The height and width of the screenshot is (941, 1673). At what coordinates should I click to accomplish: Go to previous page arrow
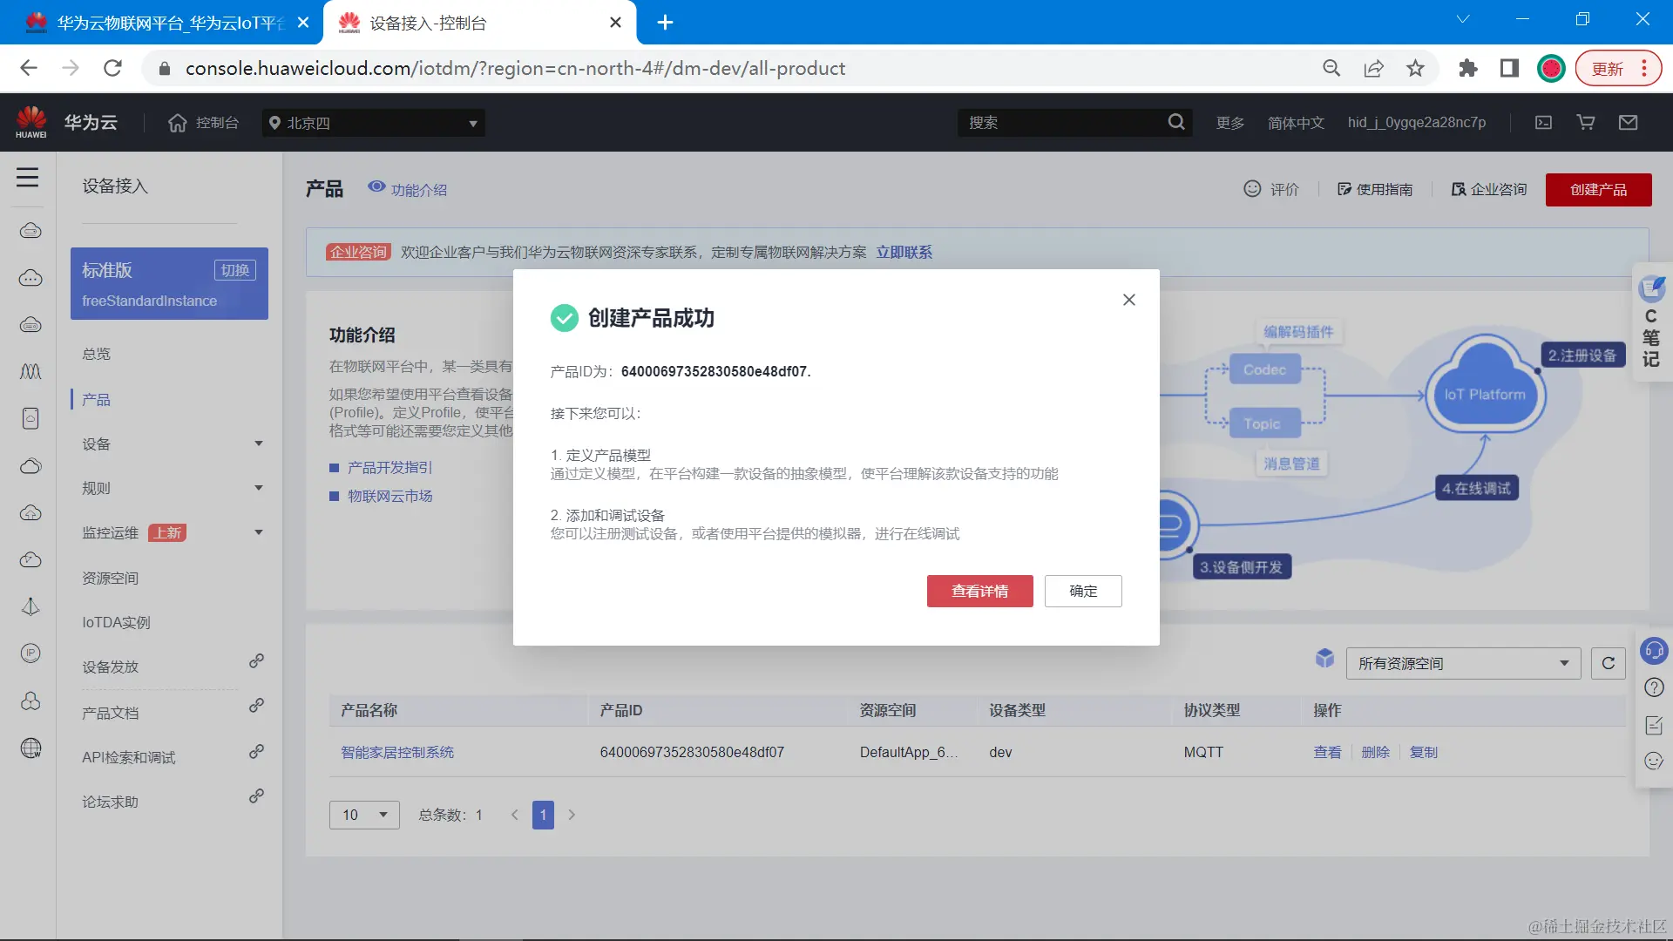pos(515,815)
